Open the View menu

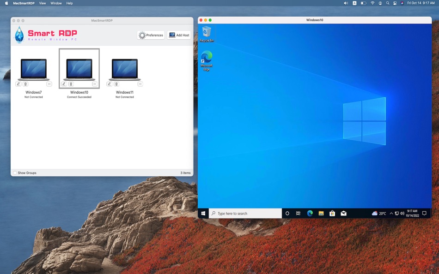click(43, 3)
